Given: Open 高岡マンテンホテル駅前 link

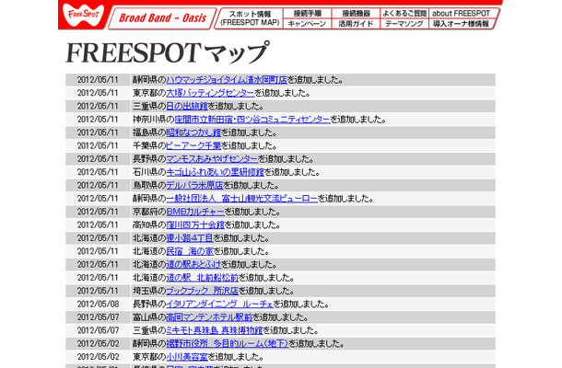Looking at the screenshot, I should tap(209, 317).
